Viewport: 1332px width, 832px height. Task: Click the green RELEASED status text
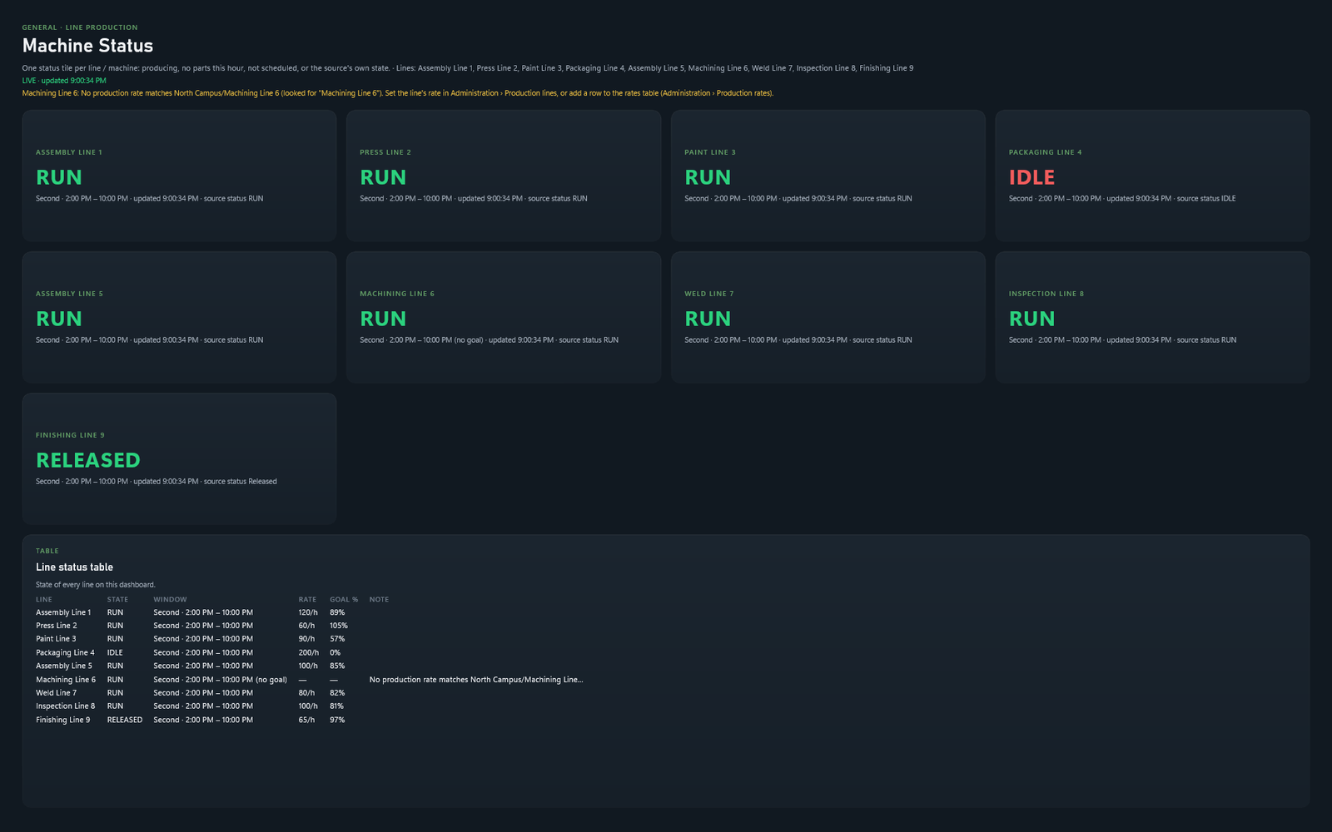(x=88, y=460)
